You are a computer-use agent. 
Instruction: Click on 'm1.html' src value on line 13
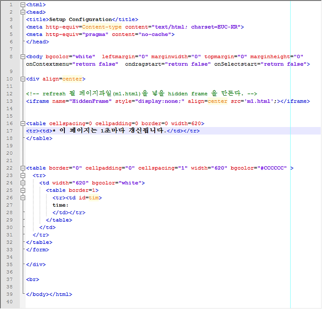coord(259,101)
